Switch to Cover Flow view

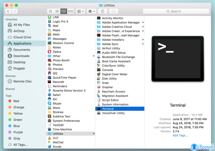(70, 11)
